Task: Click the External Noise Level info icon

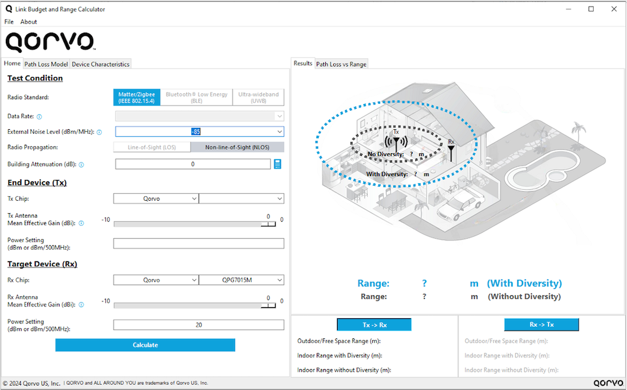Action: [99, 132]
